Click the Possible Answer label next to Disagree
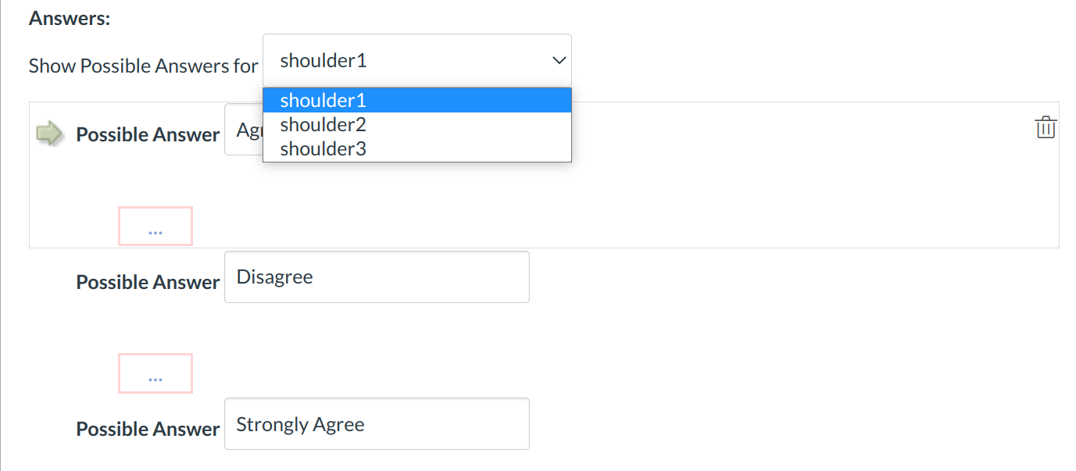Screen dimensions: 1076x471 [148, 283]
